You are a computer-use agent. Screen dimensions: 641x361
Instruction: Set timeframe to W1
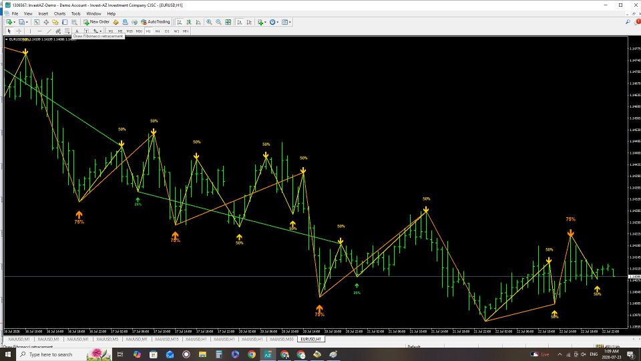(176, 31)
